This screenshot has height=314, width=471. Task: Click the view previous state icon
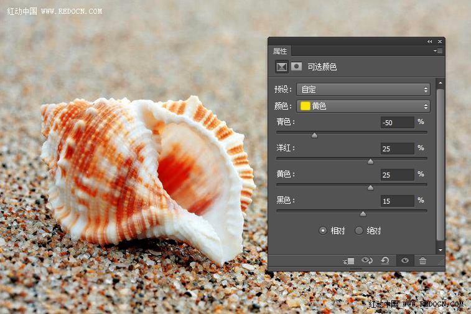(367, 260)
